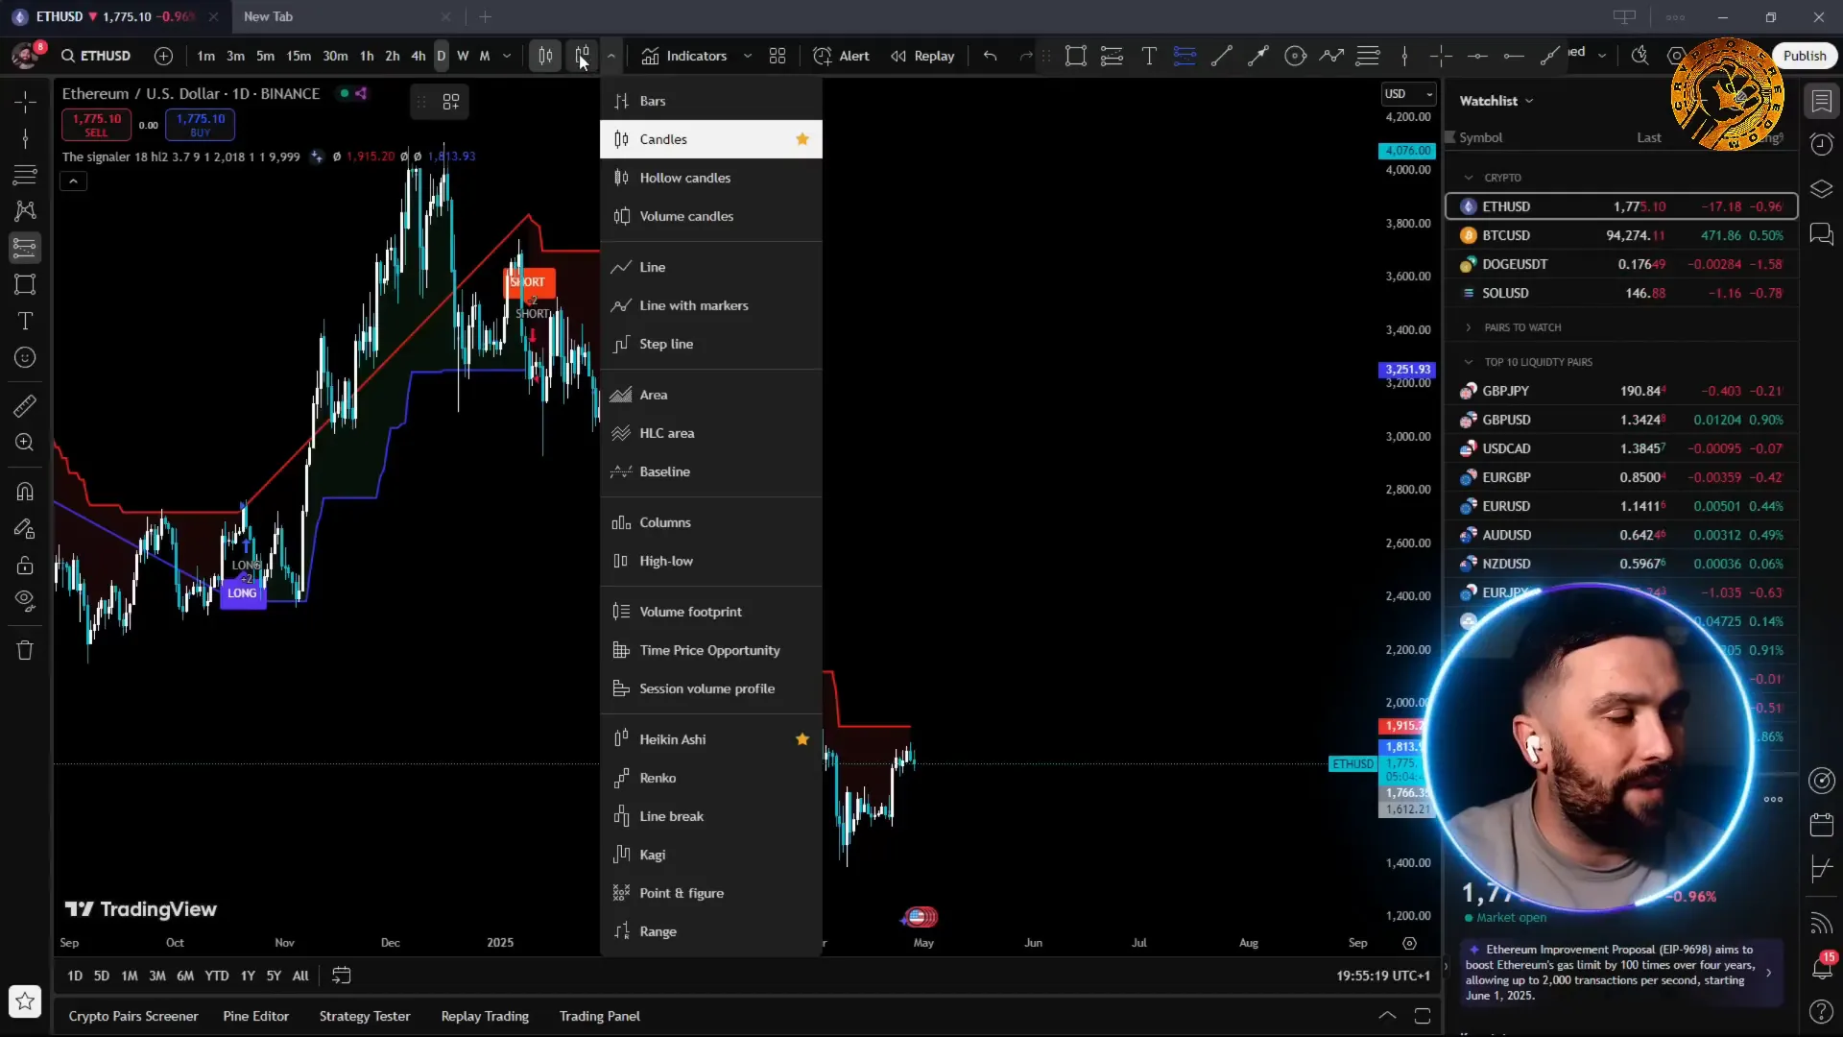Click the trash remove objects icon
Image resolution: width=1843 pixels, height=1037 pixels.
pos(25,650)
